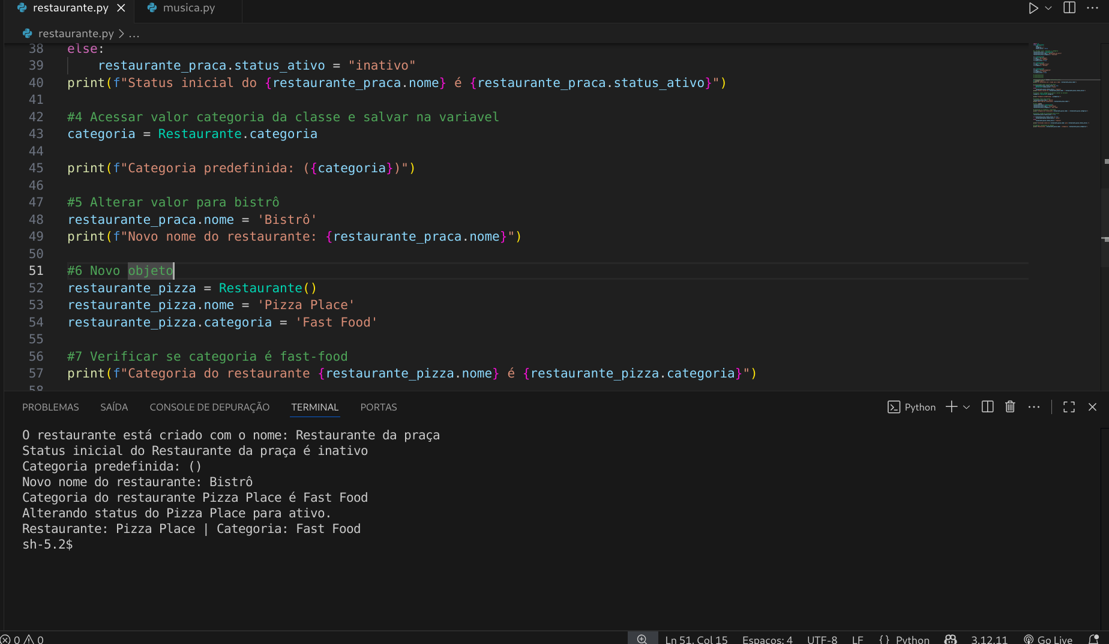Select Python interpreter version 3.12.11
Image resolution: width=1109 pixels, height=644 pixels.
[x=989, y=639]
